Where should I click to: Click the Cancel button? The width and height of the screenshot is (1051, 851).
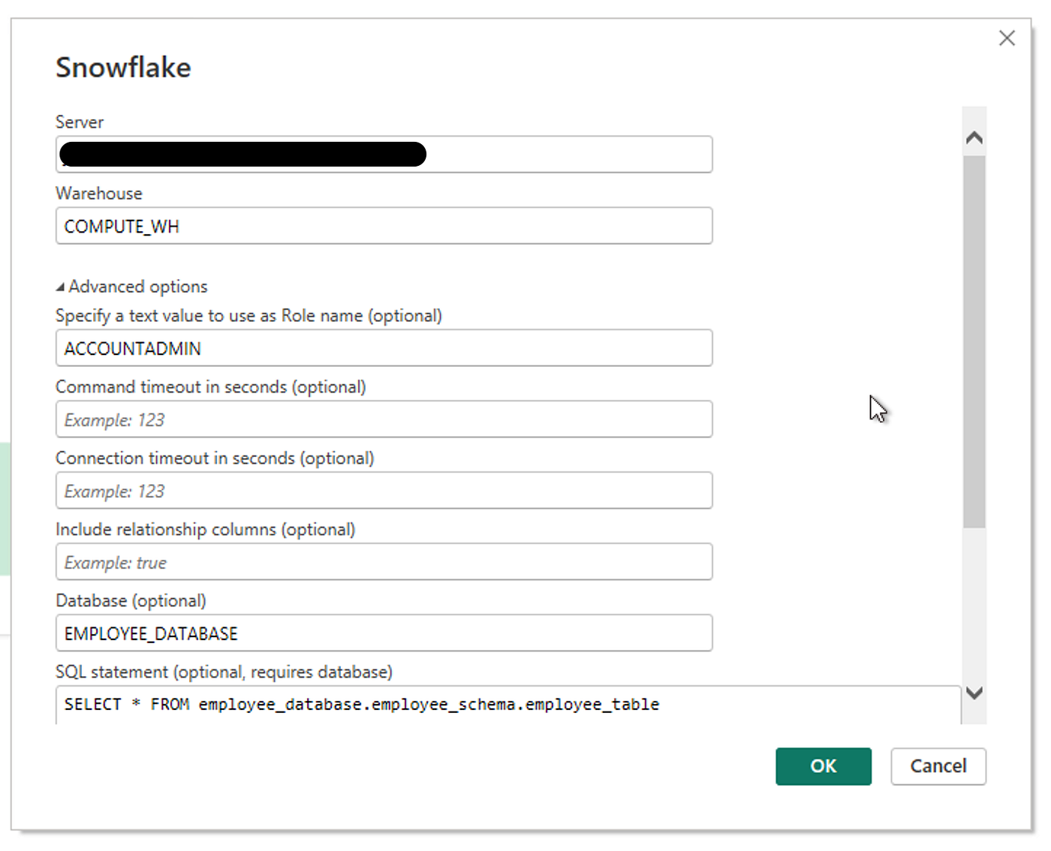tap(938, 766)
